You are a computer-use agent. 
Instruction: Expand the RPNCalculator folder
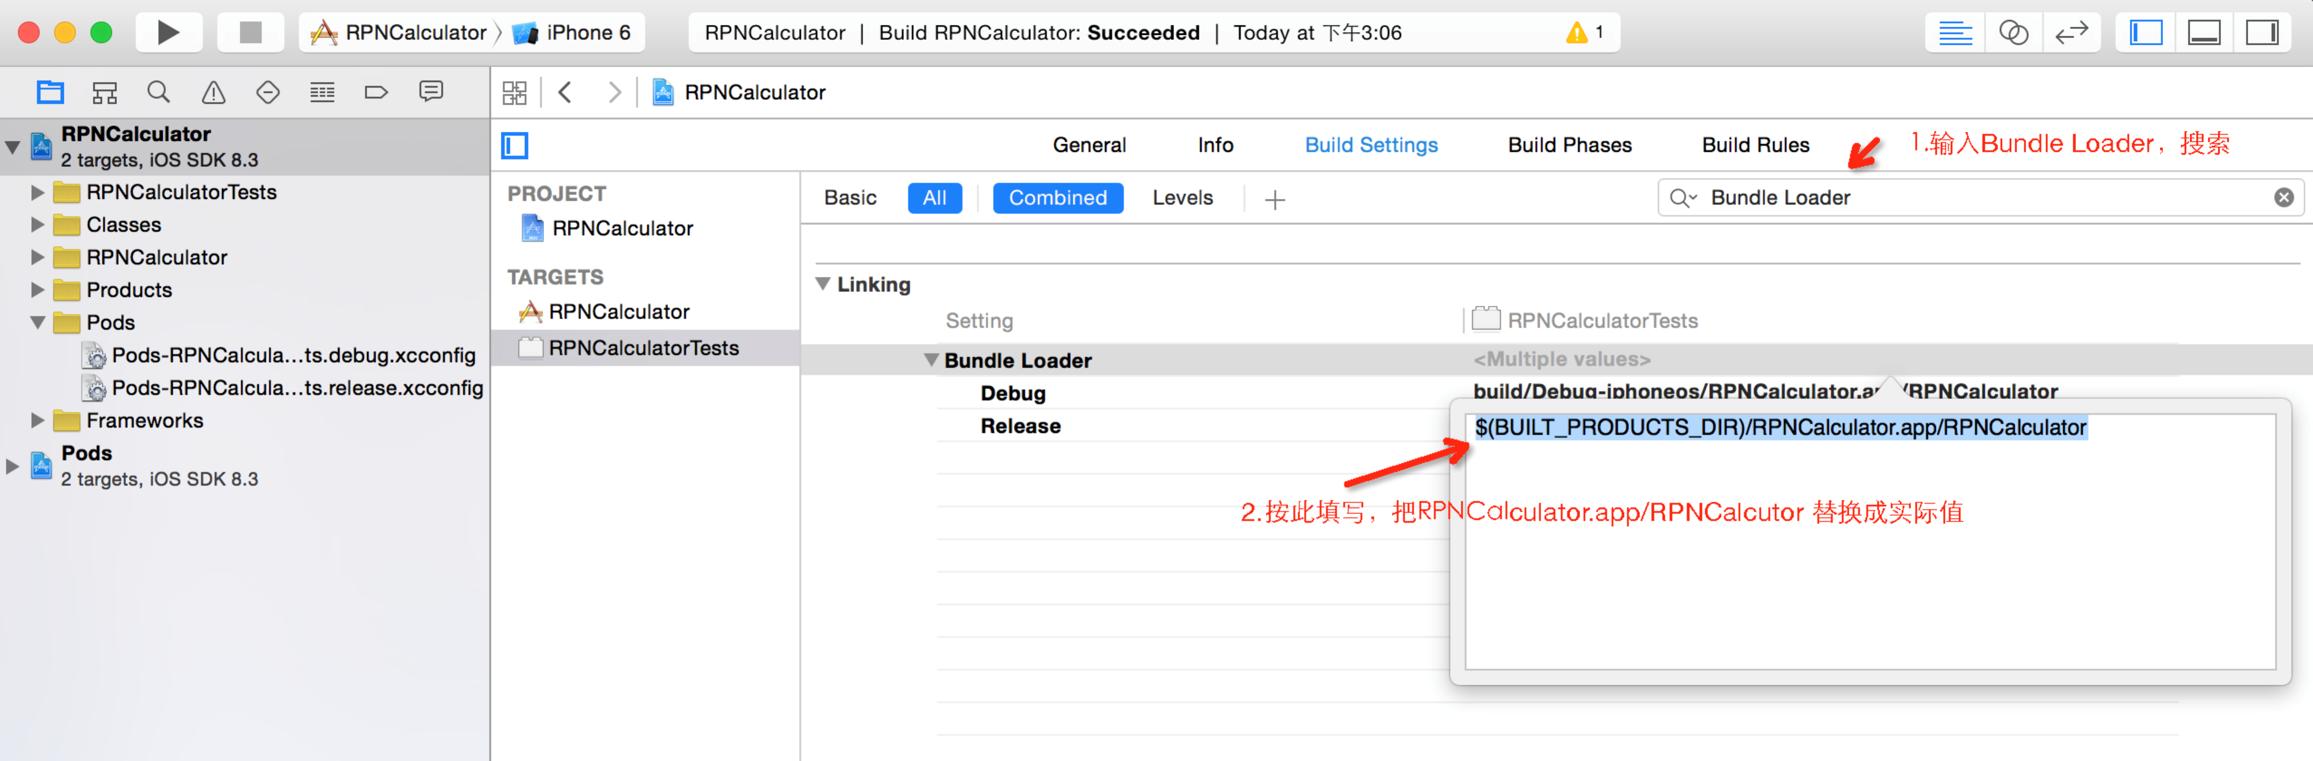click(37, 257)
